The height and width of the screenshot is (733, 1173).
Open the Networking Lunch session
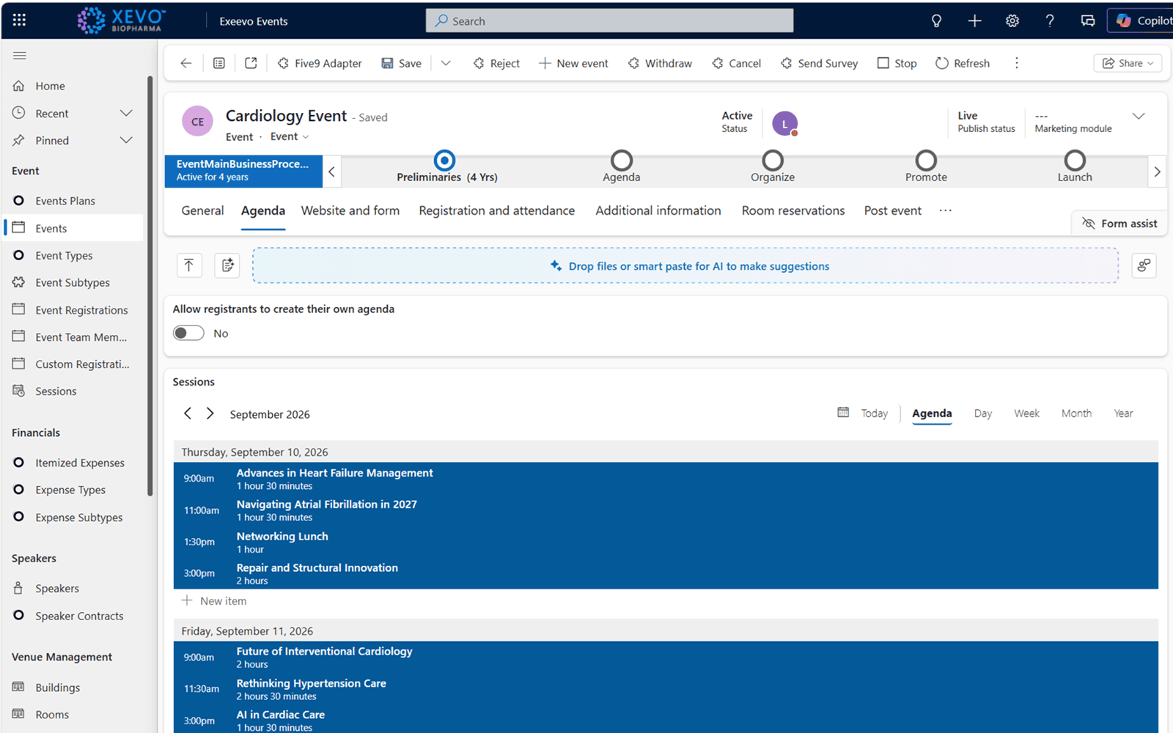tap(666, 542)
